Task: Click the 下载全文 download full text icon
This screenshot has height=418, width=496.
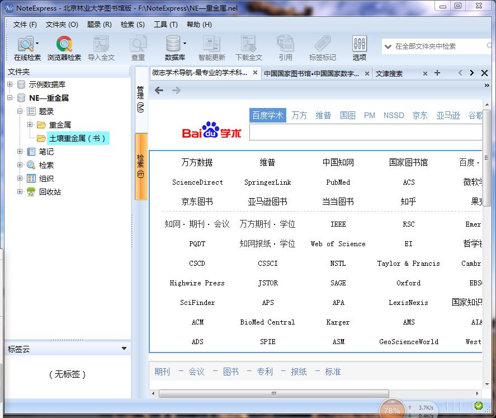Action: [249, 48]
